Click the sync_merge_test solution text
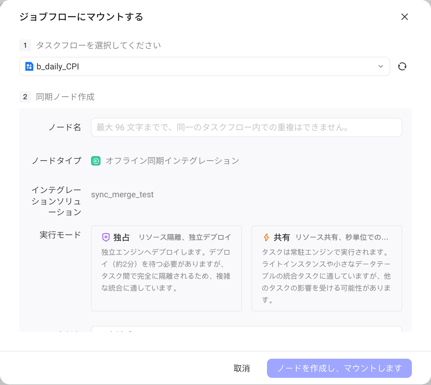 122,195
